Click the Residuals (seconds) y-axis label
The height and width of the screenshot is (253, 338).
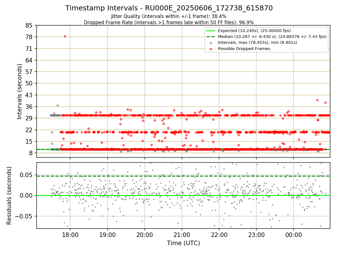point(9,195)
